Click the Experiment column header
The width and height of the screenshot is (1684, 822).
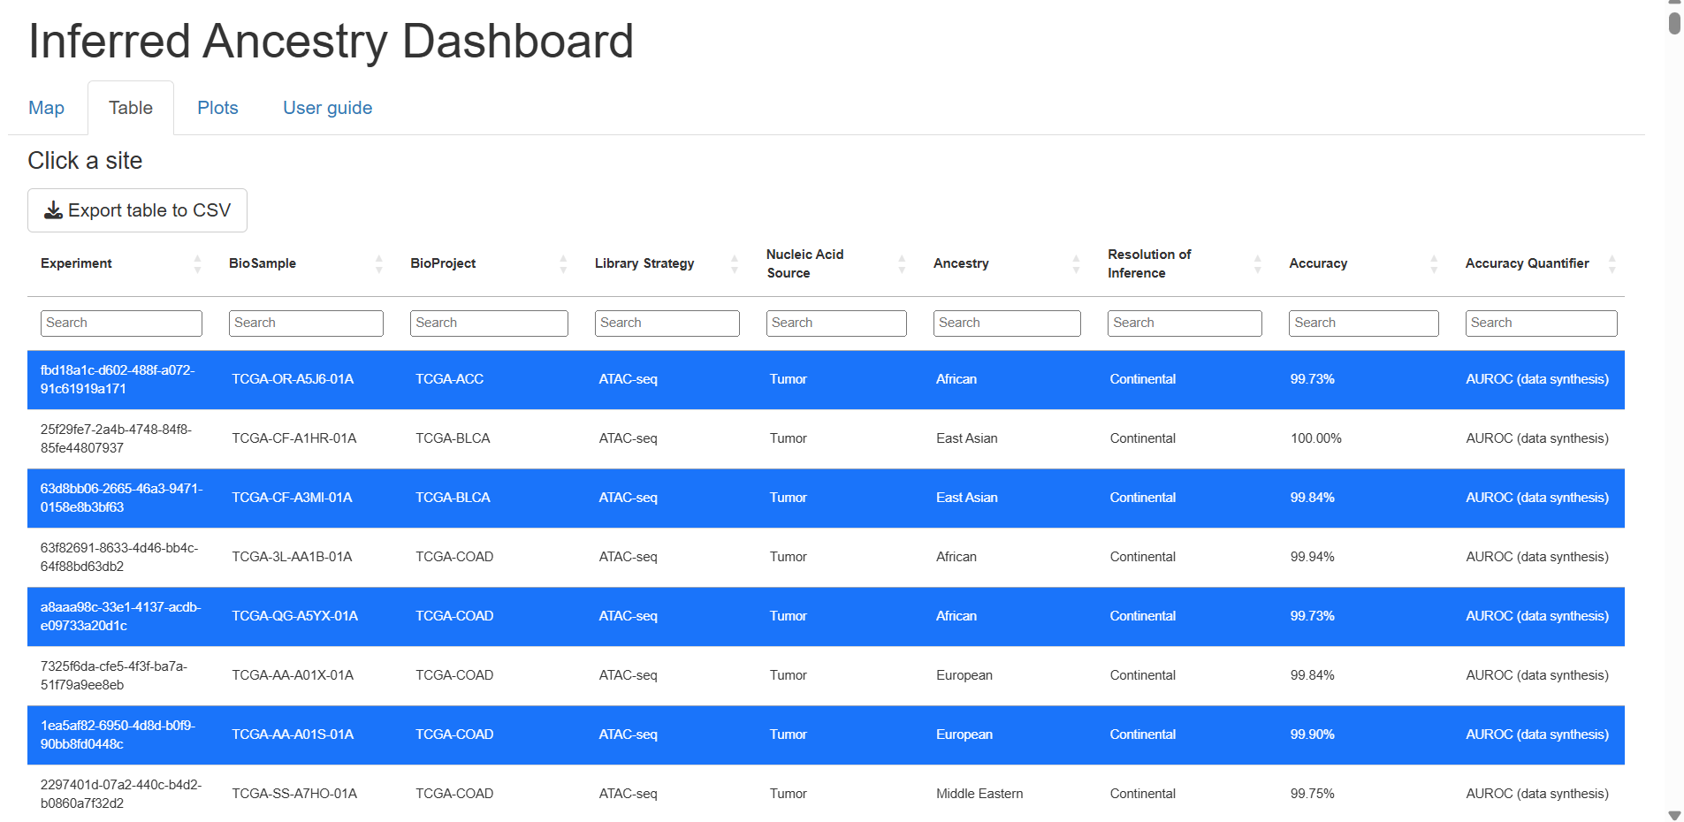[76, 263]
